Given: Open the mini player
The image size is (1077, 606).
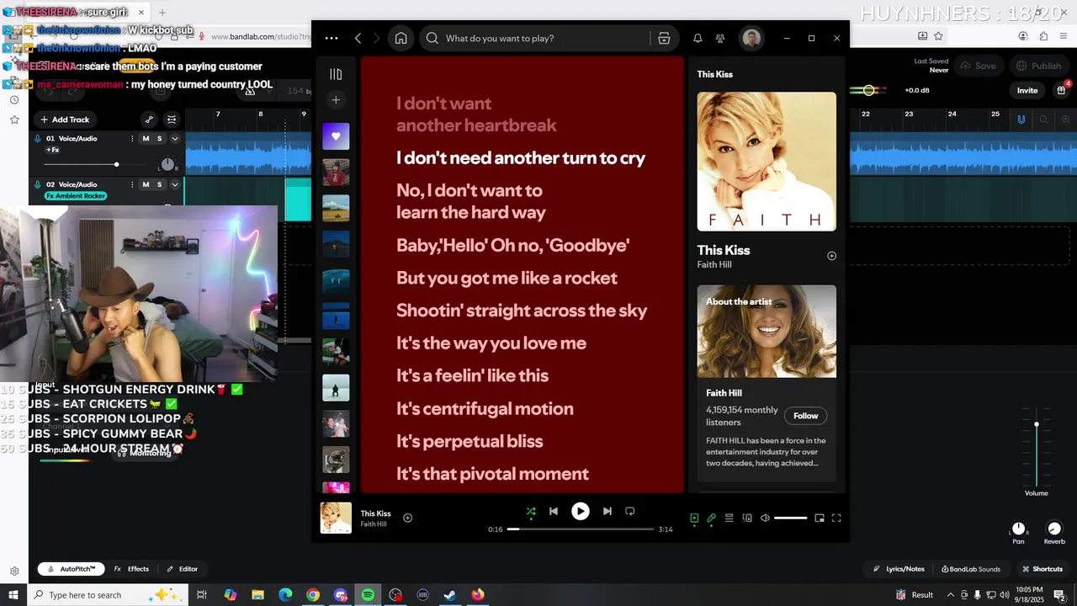Looking at the screenshot, I should click(820, 518).
